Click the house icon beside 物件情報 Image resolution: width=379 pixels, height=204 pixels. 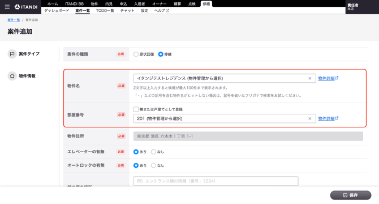[12, 76]
